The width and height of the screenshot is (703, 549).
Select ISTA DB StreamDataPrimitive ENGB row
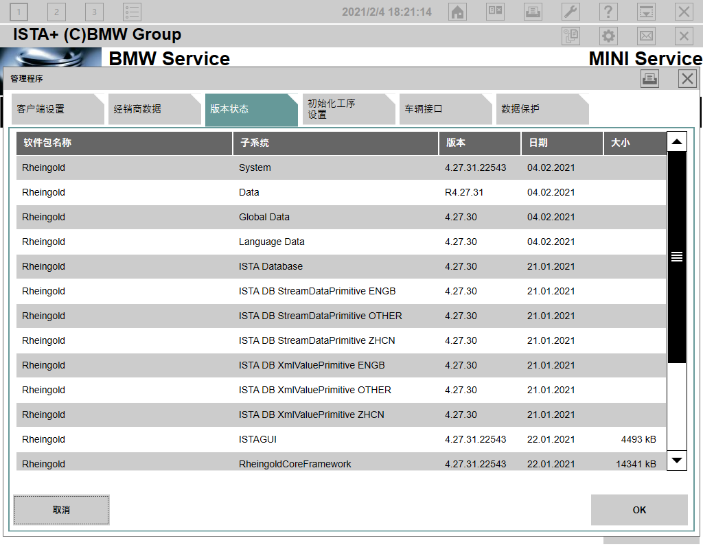341,291
